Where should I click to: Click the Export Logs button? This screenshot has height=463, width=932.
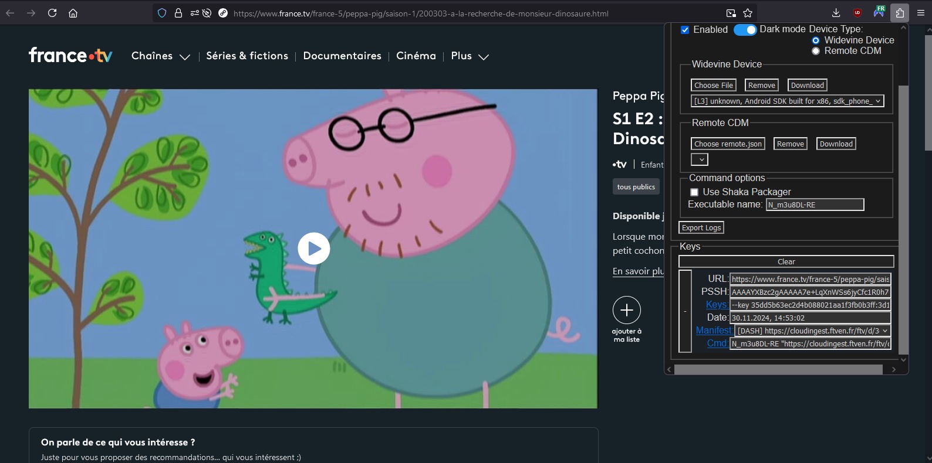[x=701, y=228]
